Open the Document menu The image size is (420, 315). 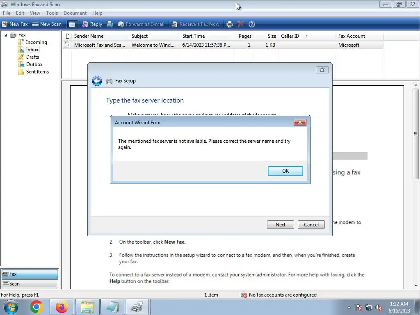75,13
